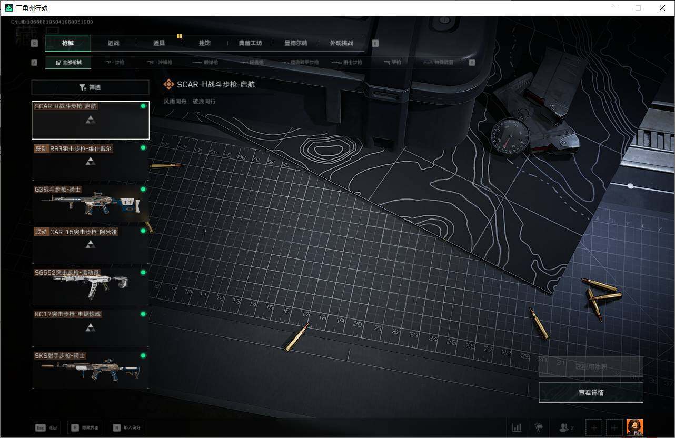Open the 全部枪械 category selector

67,62
